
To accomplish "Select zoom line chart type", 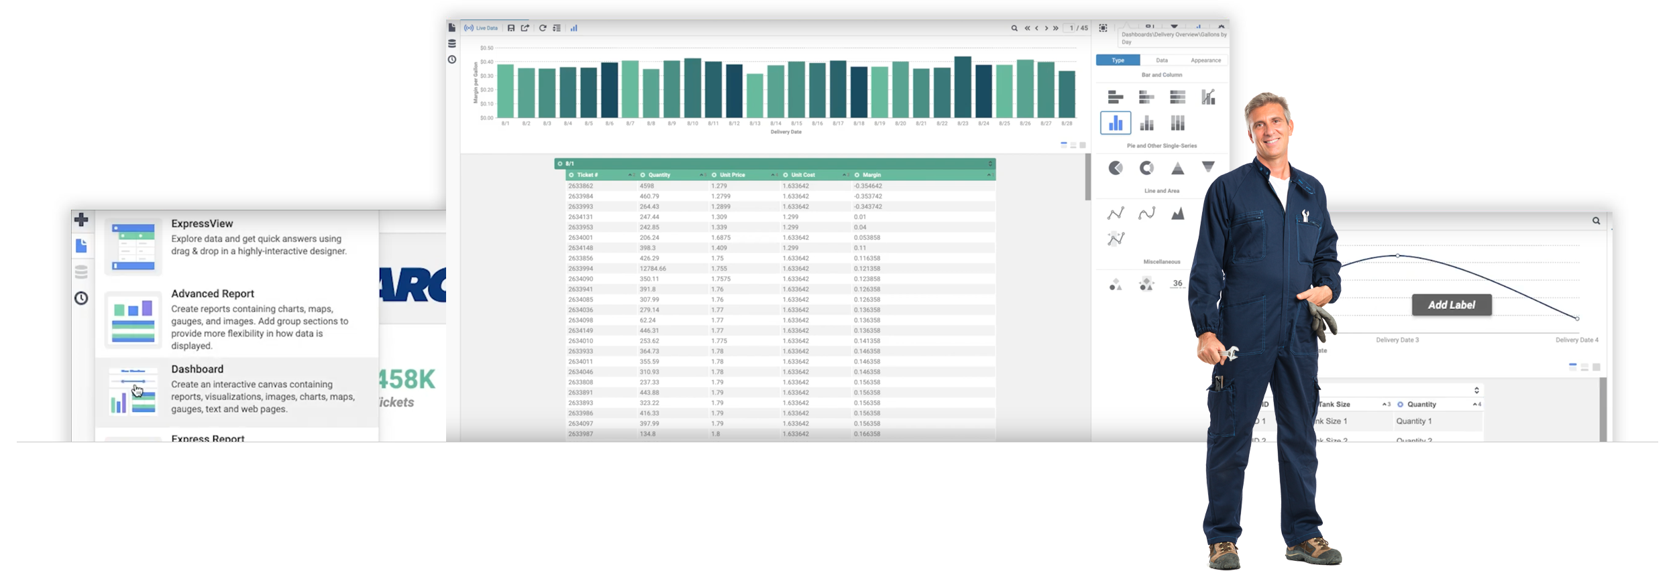I will tap(1116, 239).
